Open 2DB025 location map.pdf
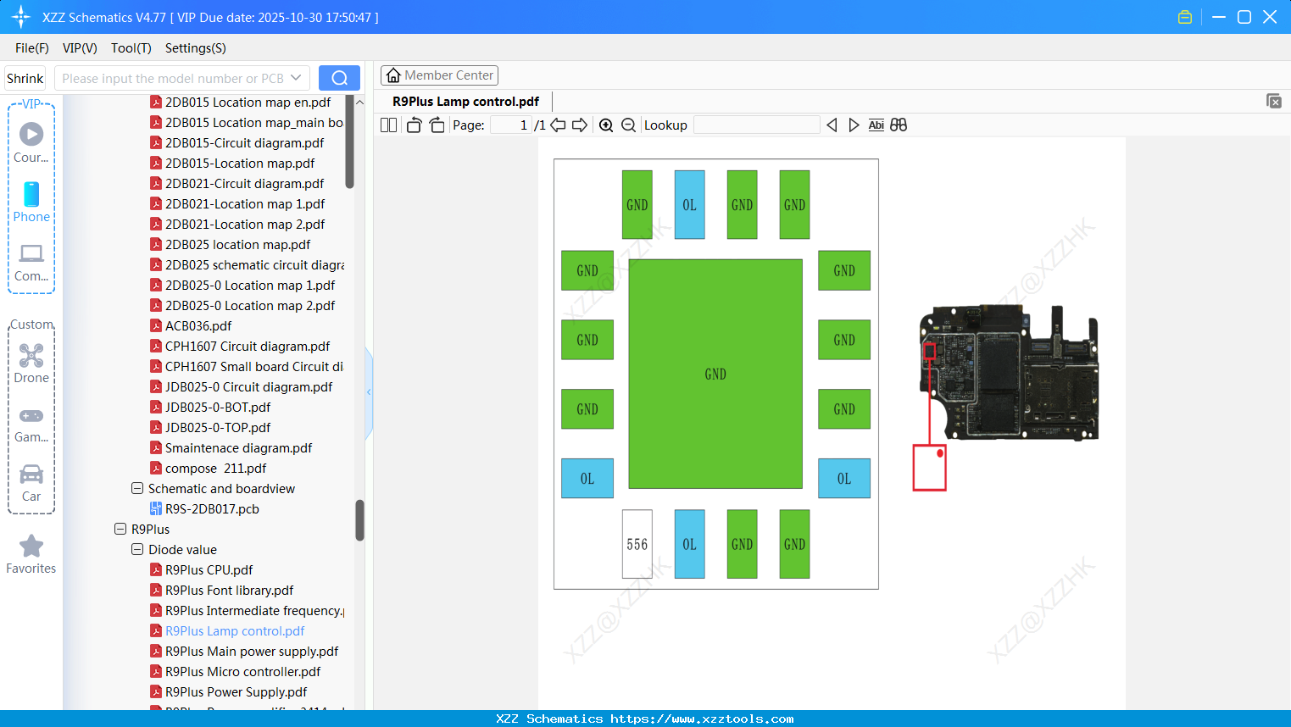The height and width of the screenshot is (727, 1291). [x=237, y=245]
